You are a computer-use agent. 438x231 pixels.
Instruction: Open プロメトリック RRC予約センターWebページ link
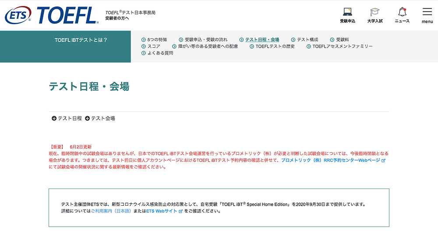pyautogui.click(x=330, y=161)
